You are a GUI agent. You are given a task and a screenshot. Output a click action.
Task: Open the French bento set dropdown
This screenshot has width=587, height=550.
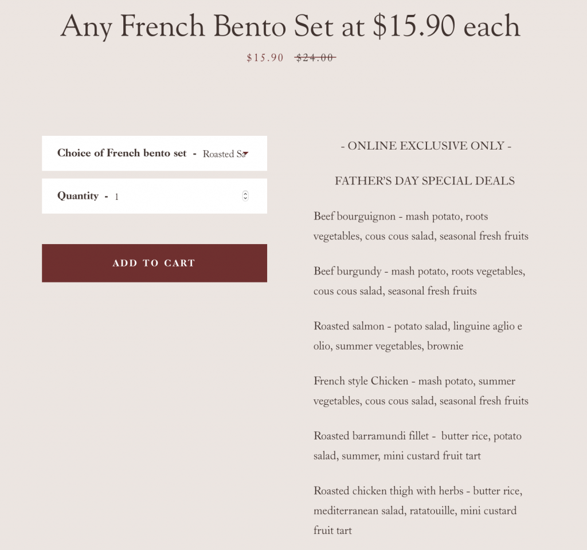tap(225, 154)
